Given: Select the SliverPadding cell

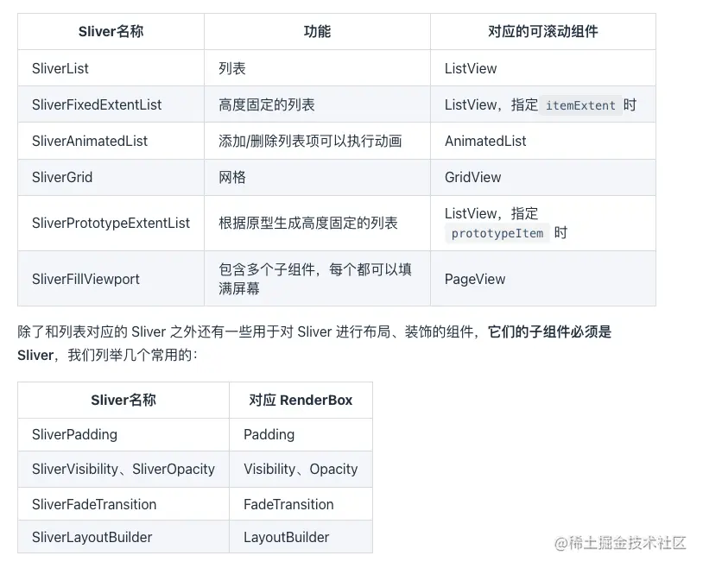Looking at the screenshot, I should coord(123,434).
